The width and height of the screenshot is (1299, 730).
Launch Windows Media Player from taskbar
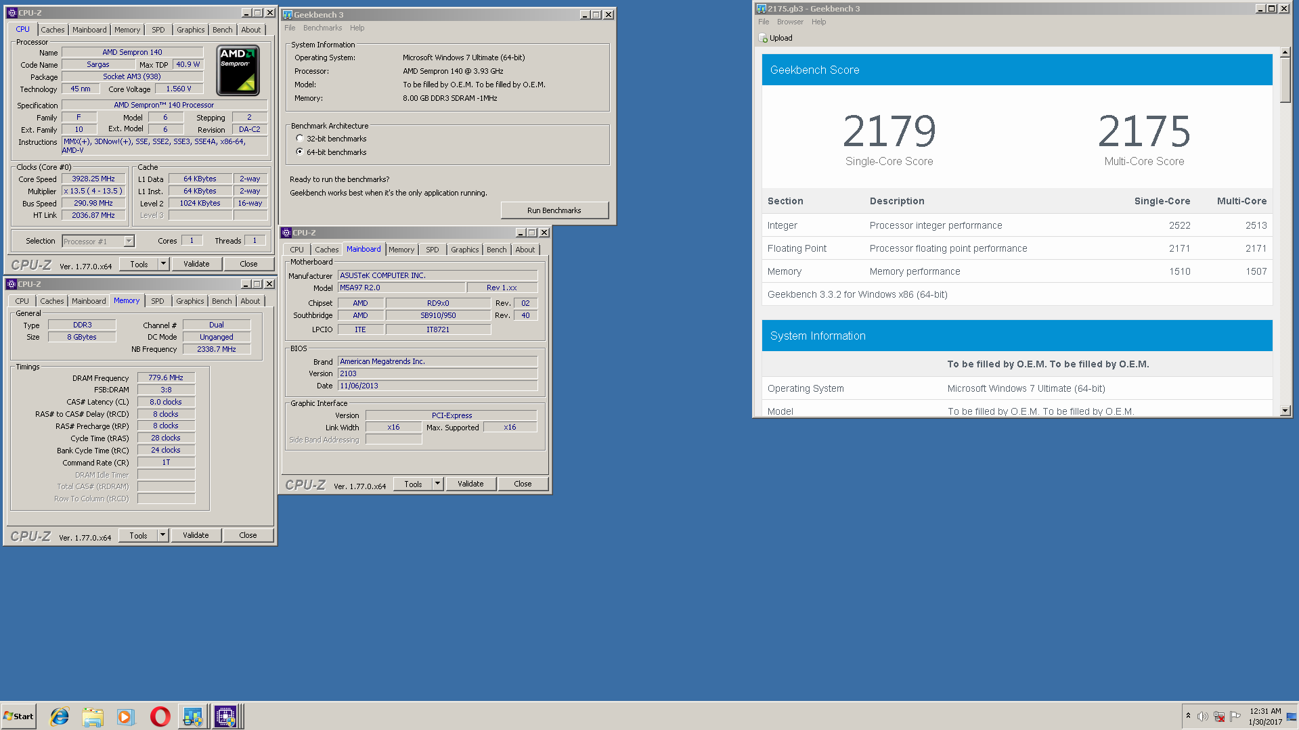click(126, 716)
